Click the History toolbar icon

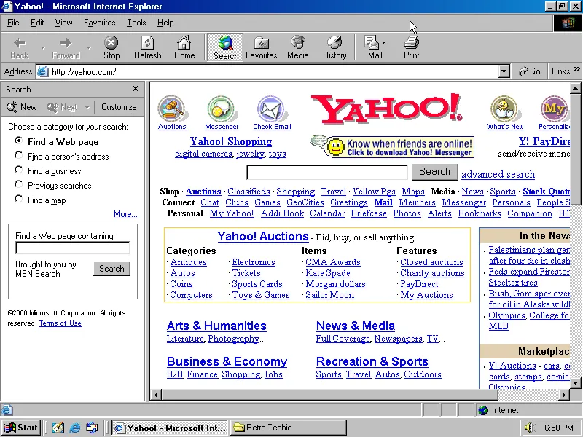(334, 47)
